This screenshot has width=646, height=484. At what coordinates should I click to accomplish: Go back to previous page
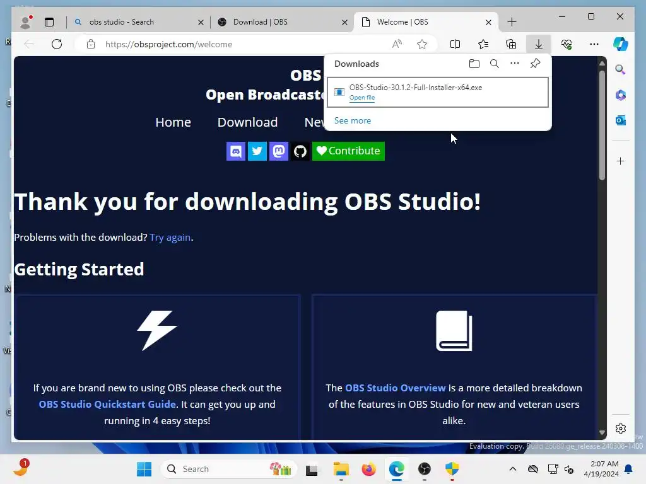(29, 44)
